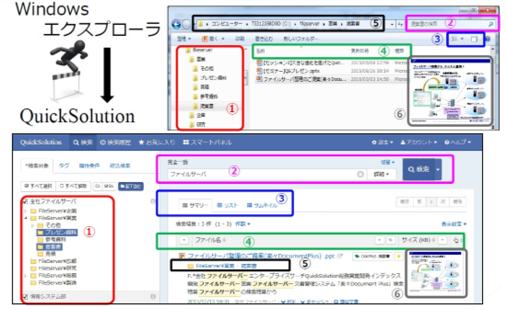507x310 pixels.
Task: Click the checked-folder icon button left of 配下含む
Action: [108, 186]
